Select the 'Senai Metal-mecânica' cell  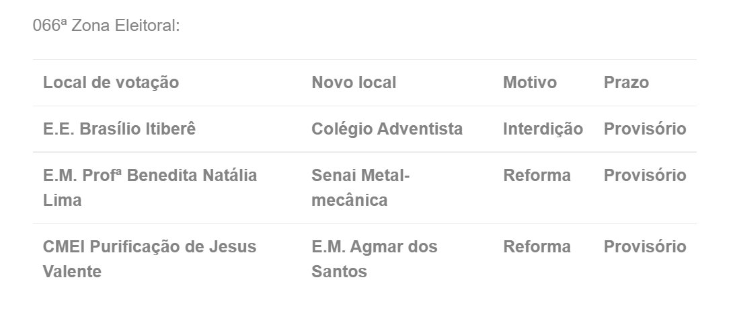click(x=360, y=188)
